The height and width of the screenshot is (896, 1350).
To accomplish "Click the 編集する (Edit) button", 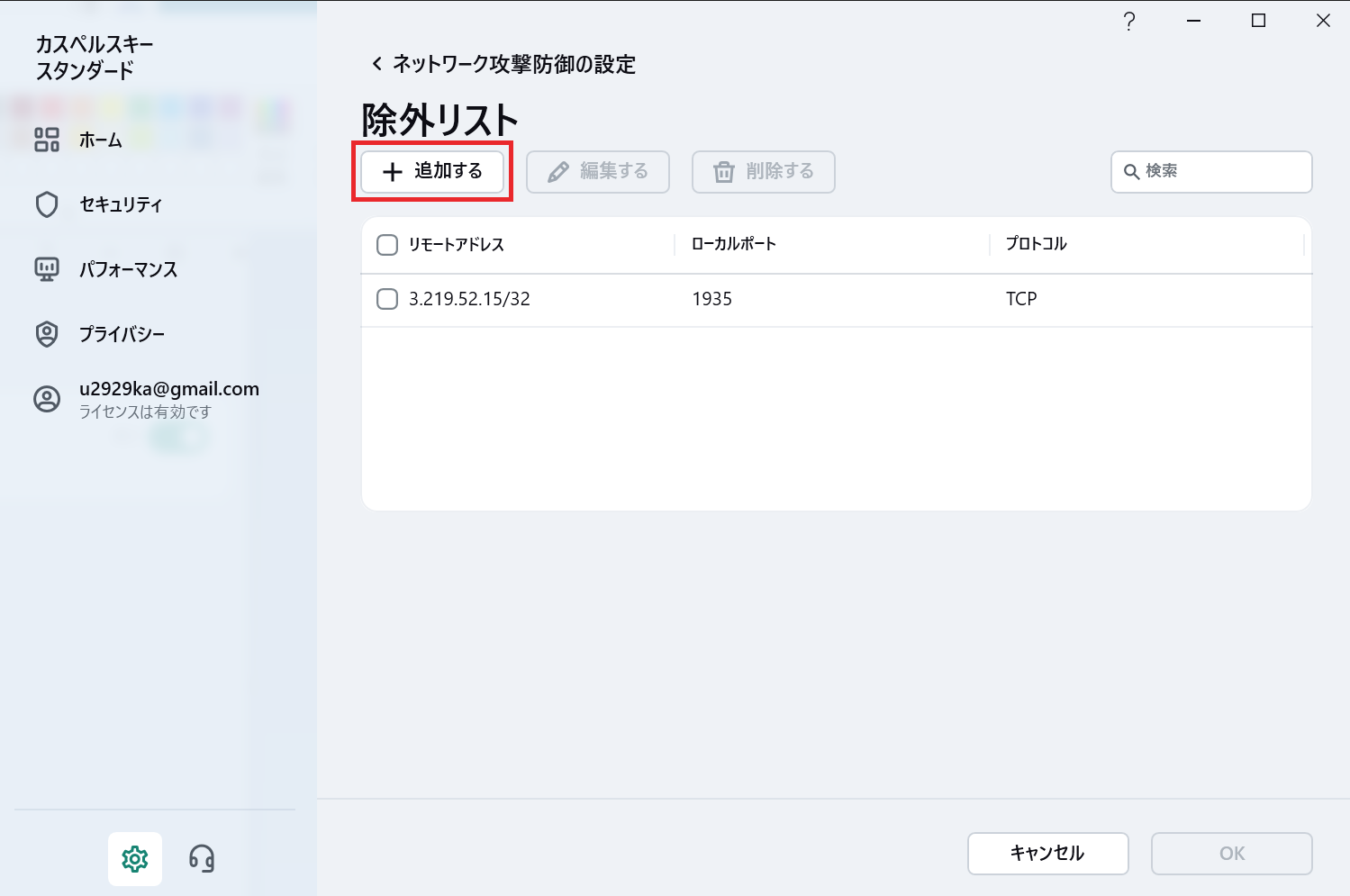I will (598, 171).
